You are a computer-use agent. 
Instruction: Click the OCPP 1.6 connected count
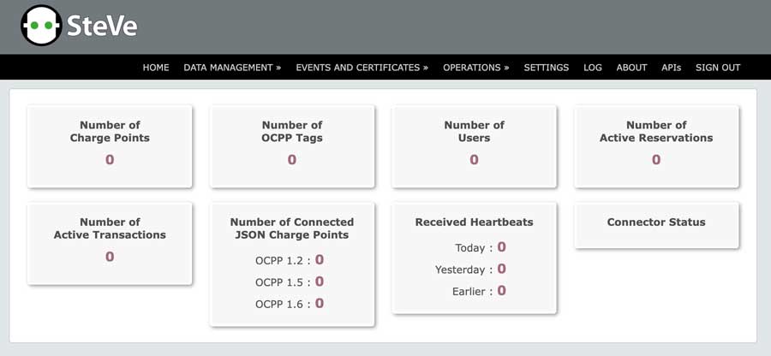click(320, 303)
